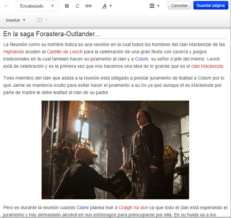231x218 pixels.
Task: Click the Highlands red link
Action: tap(14, 52)
